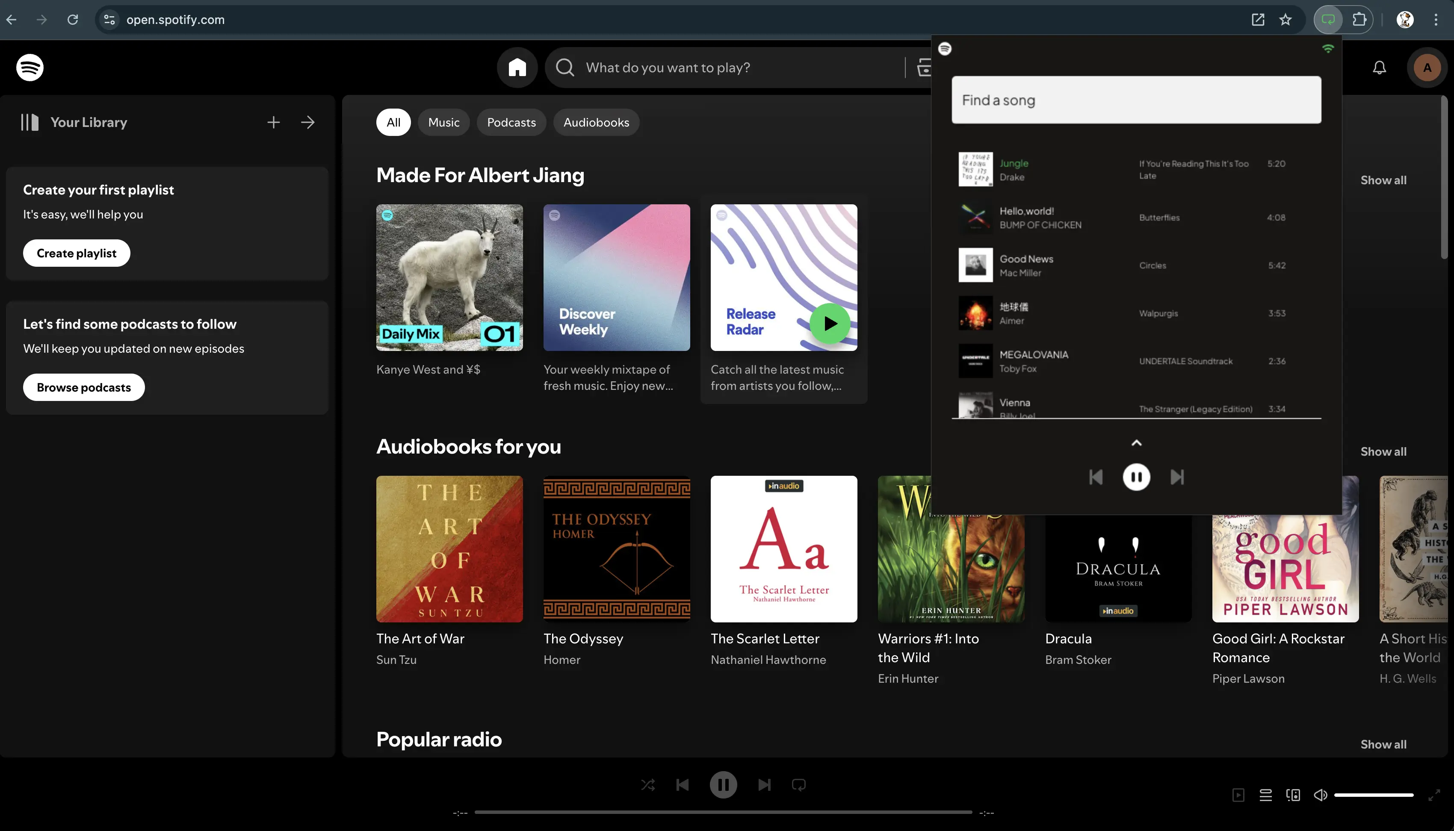Click the Spotify home icon button

[517, 68]
